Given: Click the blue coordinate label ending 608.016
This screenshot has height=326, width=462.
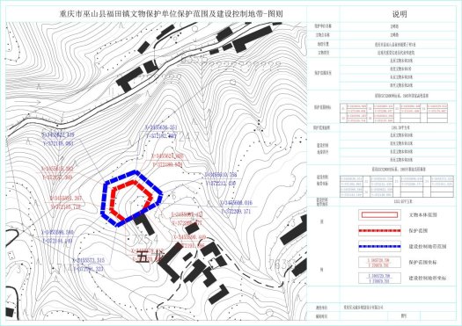Looking at the screenshot, I should click(x=237, y=207).
